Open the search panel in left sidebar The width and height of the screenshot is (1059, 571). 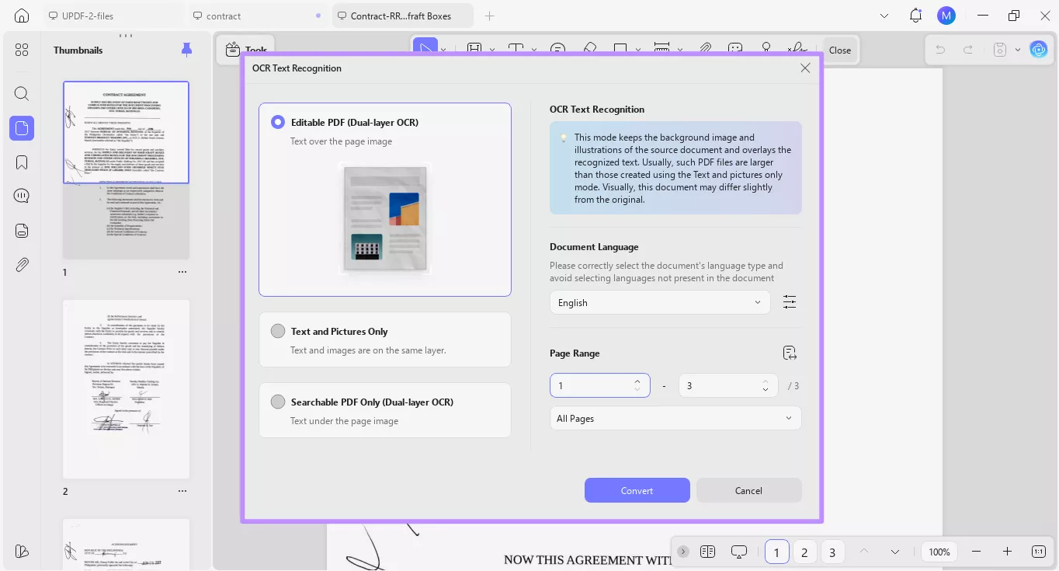pos(22,94)
